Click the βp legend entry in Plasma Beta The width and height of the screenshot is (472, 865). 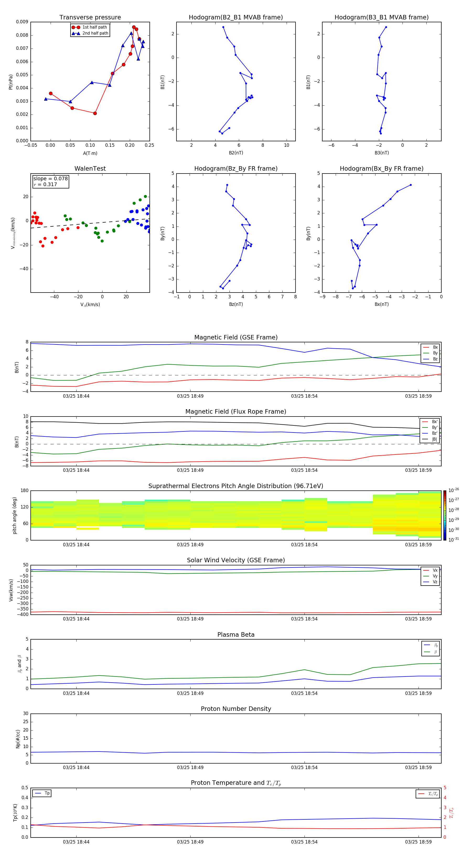click(x=431, y=645)
